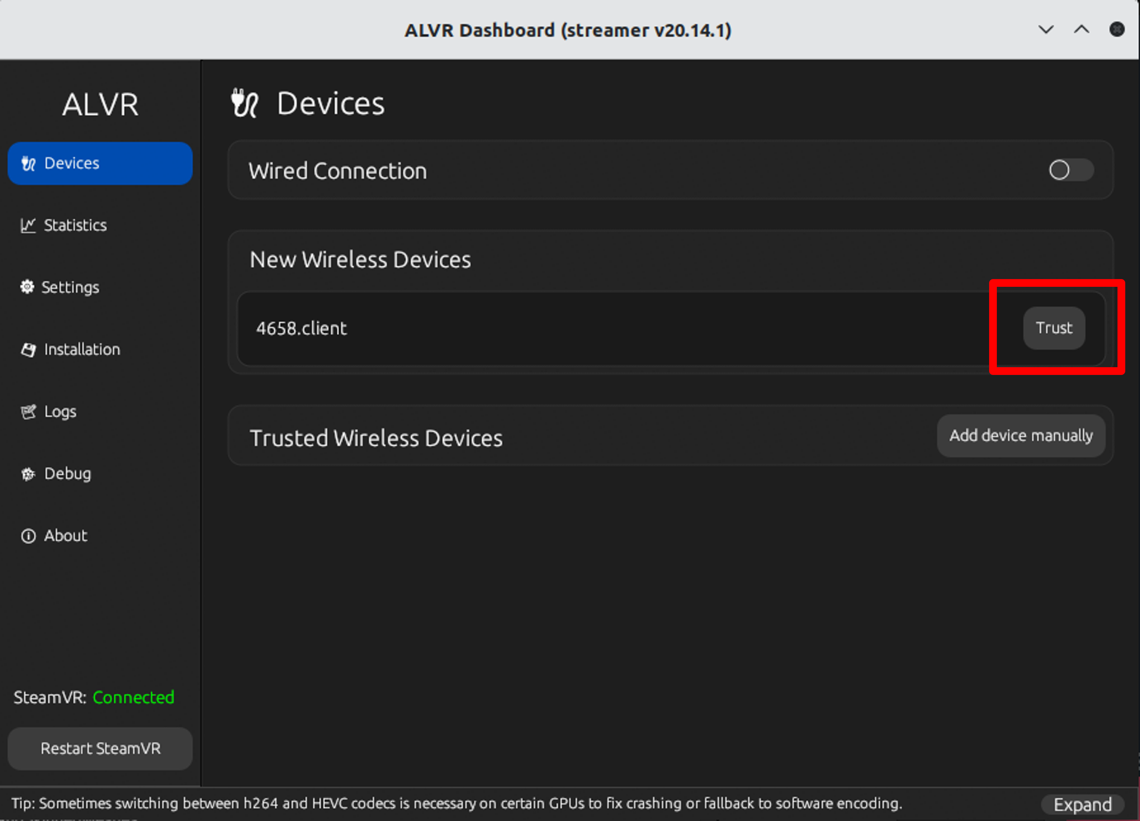Screen dimensions: 1140x821
Task: Click the Settings gear icon
Action: 27,287
